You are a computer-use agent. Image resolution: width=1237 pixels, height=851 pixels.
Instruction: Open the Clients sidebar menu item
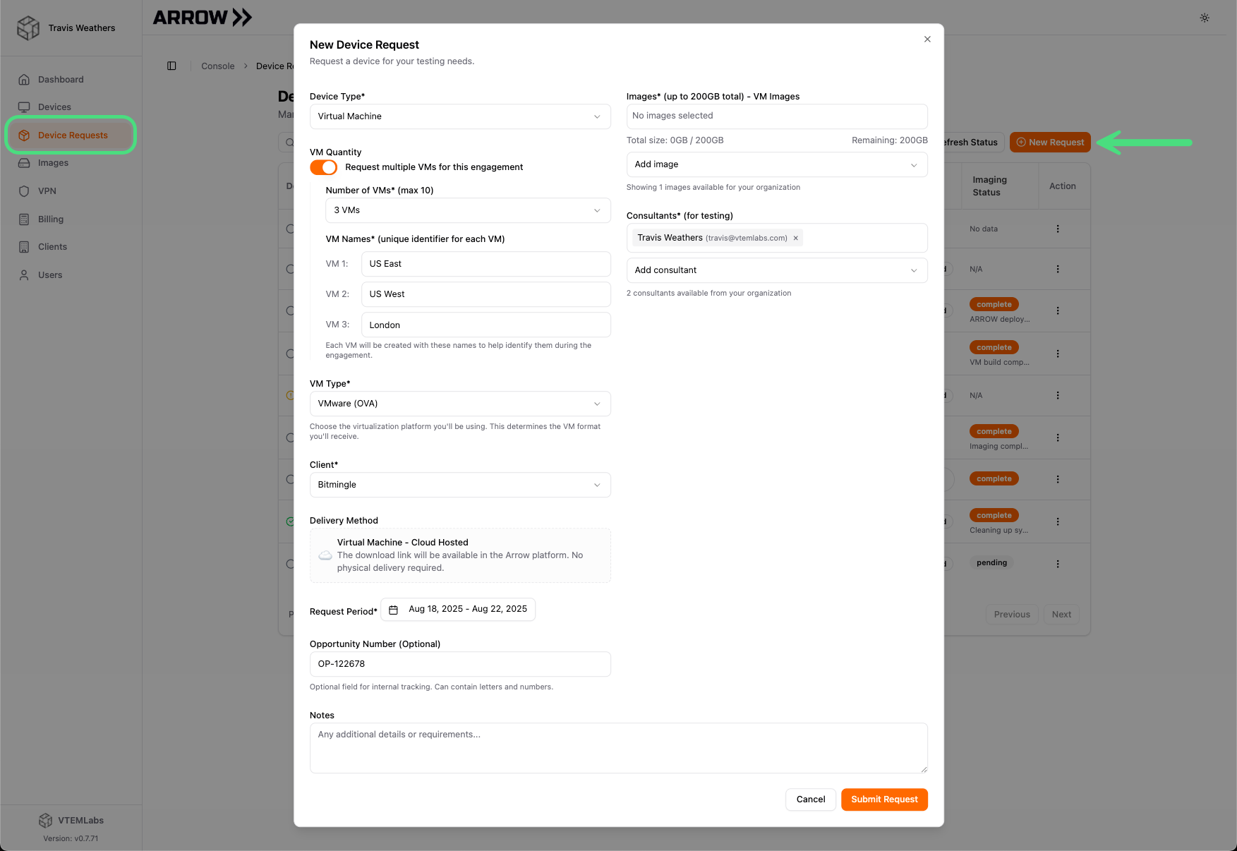click(x=52, y=247)
